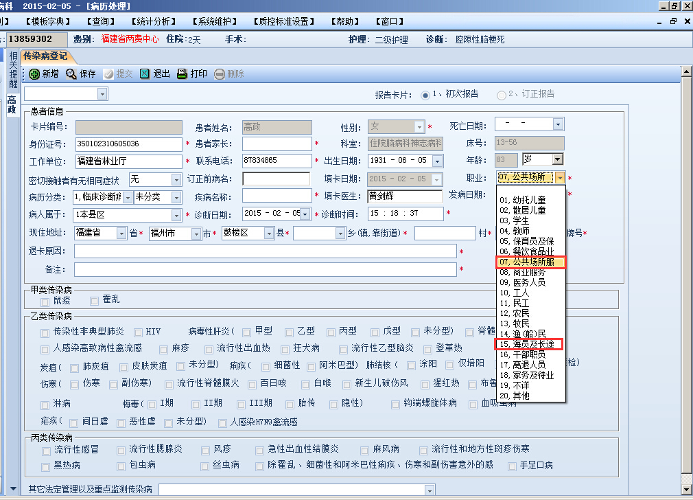
Task: Open the 模板字典 menu
Action: tap(48, 22)
